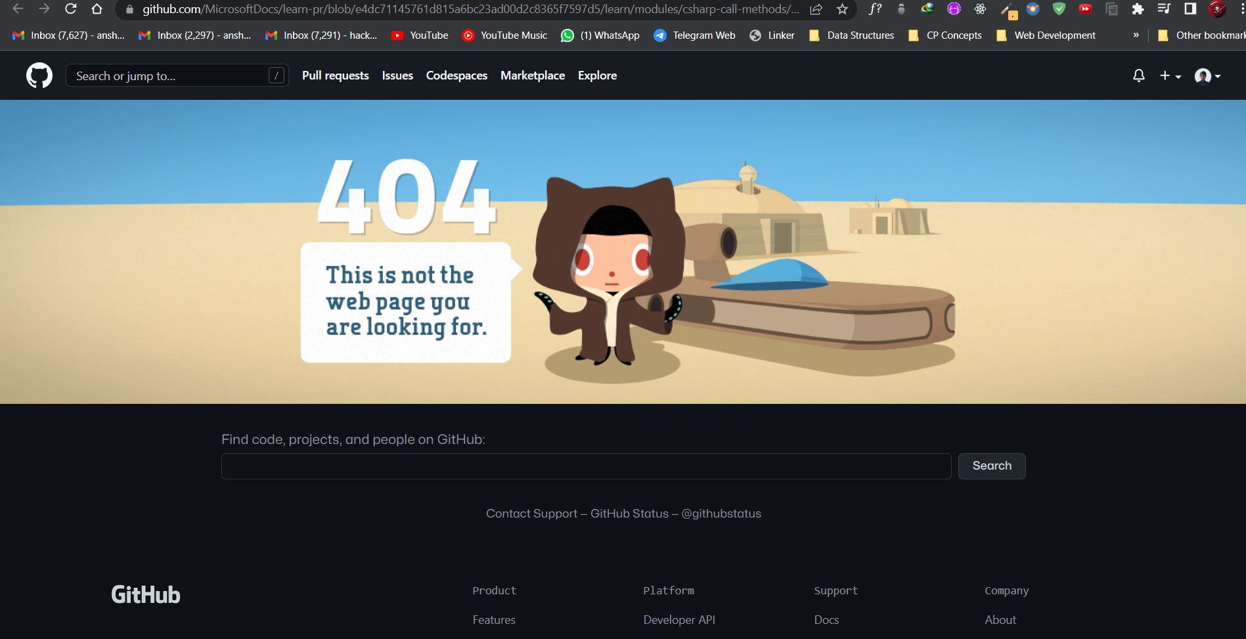Open the Extensions puzzle-piece menu
The height and width of the screenshot is (639, 1246).
(x=1138, y=9)
